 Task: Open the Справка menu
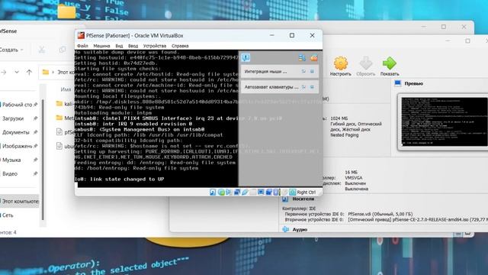pos(180,46)
